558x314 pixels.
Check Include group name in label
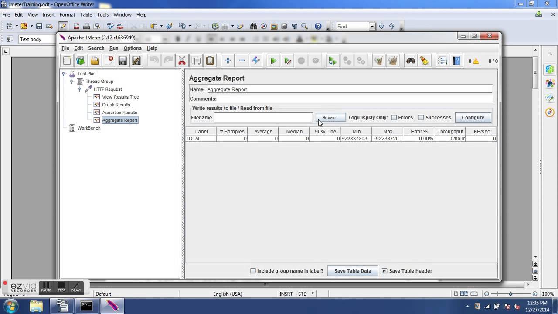(x=253, y=271)
